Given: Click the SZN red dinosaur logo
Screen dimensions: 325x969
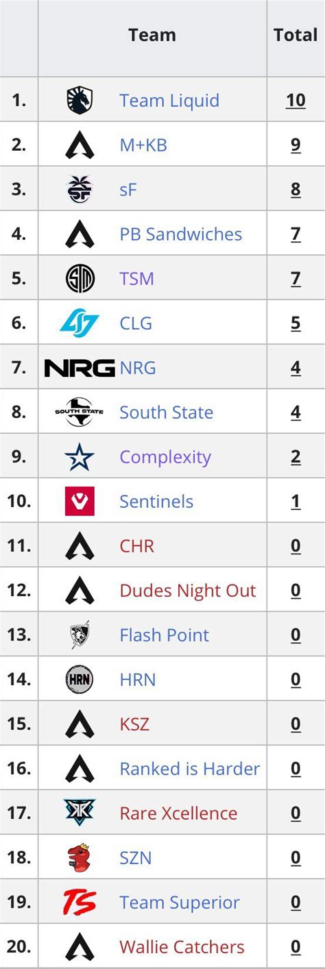Looking at the screenshot, I should click(80, 858).
